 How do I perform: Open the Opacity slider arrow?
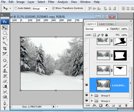pos(130,29)
